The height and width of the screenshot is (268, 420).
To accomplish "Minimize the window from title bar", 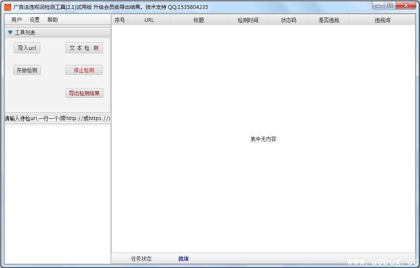I will pyautogui.click(x=378, y=5).
